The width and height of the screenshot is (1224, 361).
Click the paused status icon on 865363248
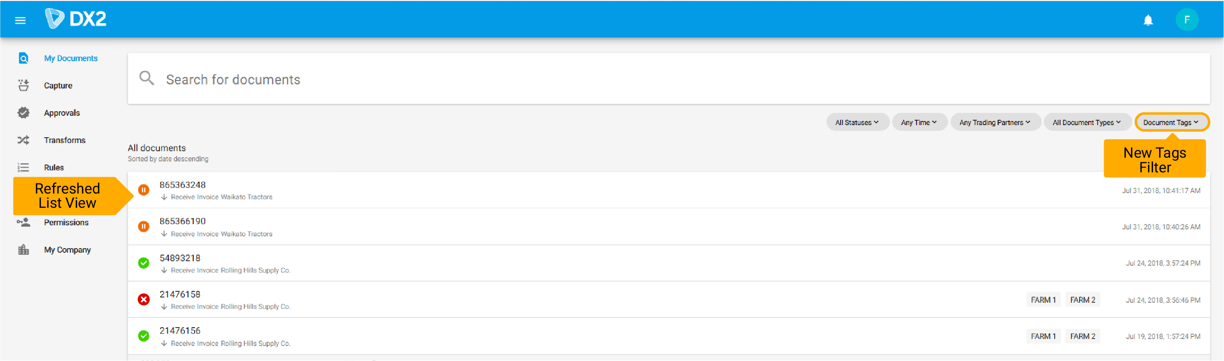click(144, 190)
